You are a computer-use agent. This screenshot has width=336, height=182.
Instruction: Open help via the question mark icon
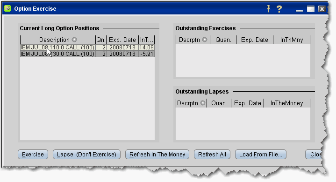(x=279, y=9)
